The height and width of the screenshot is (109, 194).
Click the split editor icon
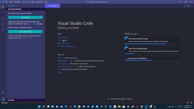coord(188,6)
